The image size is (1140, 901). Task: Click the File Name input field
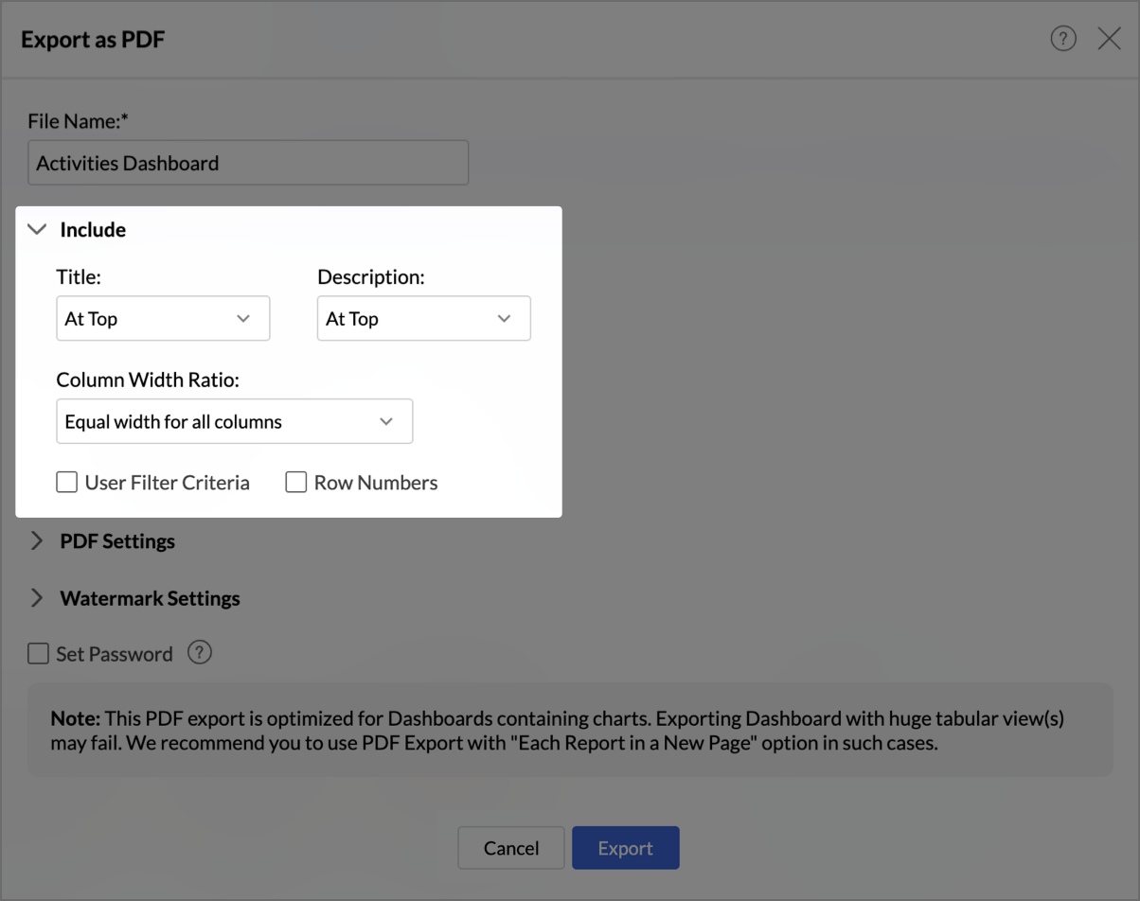[248, 163]
